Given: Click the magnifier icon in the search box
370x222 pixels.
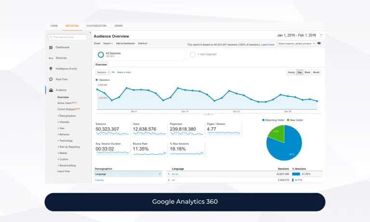Looking at the screenshot, I should coord(51,37).
